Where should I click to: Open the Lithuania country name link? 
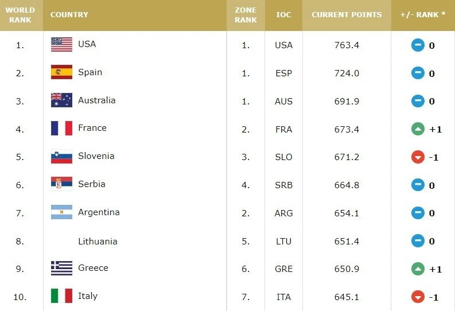[x=98, y=241]
